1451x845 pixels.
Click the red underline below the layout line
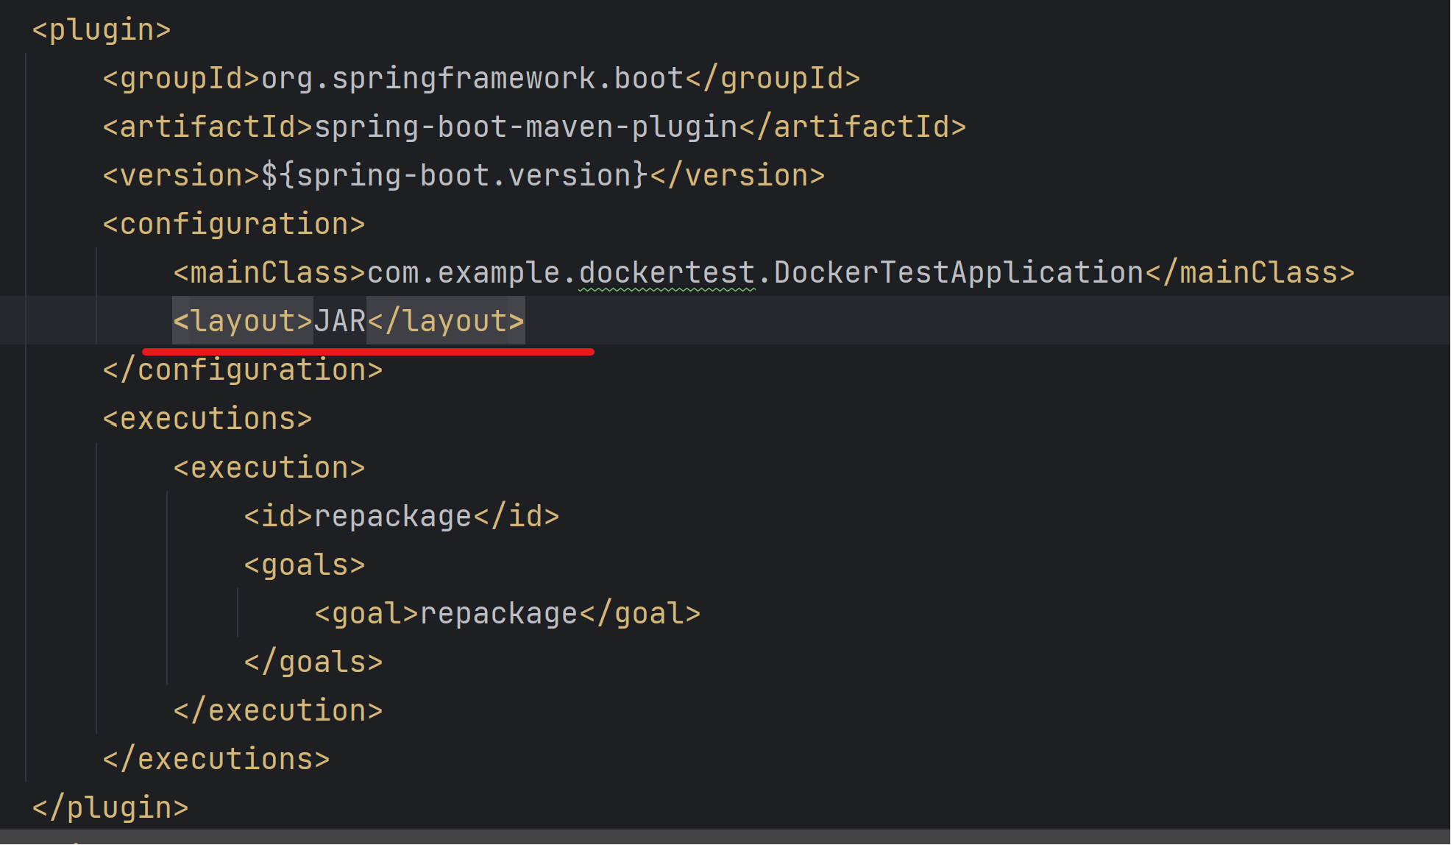(368, 350)
